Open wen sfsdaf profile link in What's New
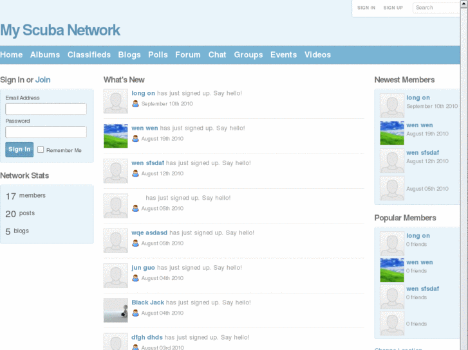Image resolution: width=468 pixels, height=350 pixels. point(148,163)
